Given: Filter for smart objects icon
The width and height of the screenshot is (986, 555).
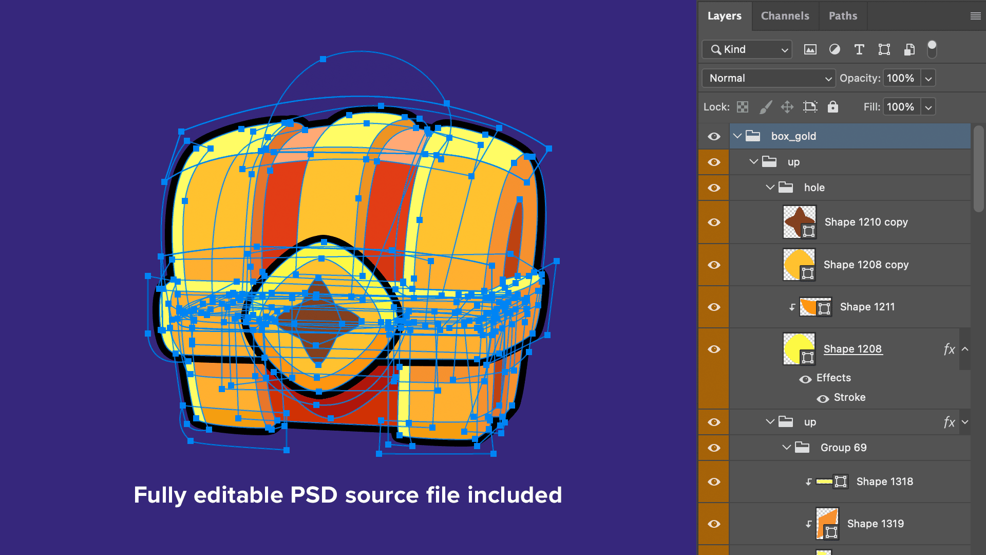Looking at the screenshot, I should [x=909, y=49].
